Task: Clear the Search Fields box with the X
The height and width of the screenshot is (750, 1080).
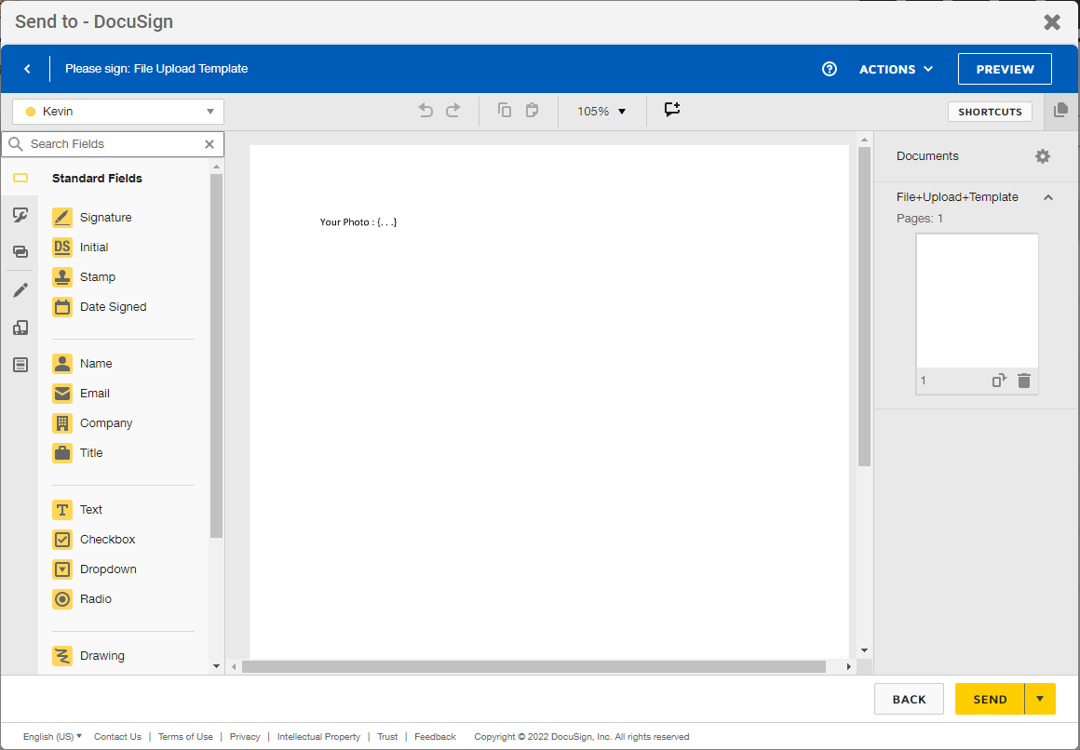Action: click(210, 144)
